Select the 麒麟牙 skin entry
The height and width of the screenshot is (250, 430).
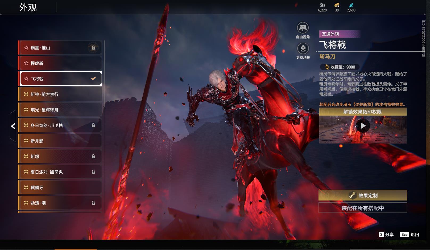click(60, 187)
